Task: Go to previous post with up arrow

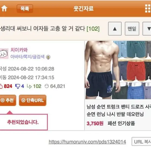Action: [115, 29]
